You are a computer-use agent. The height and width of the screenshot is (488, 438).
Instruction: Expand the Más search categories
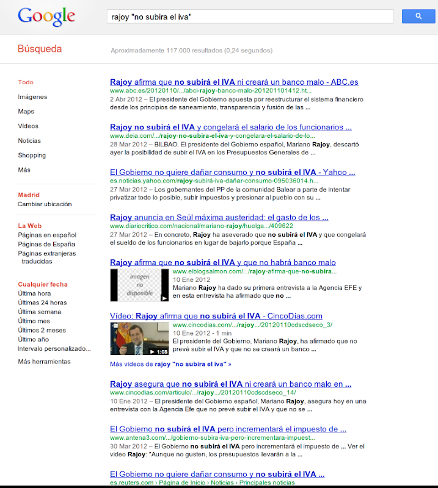pyautogui.click(x=24, y=170)
